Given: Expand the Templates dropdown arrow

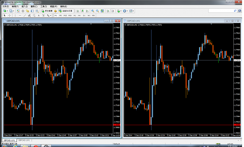Looking at the screenshot, I should pos(134,11).
